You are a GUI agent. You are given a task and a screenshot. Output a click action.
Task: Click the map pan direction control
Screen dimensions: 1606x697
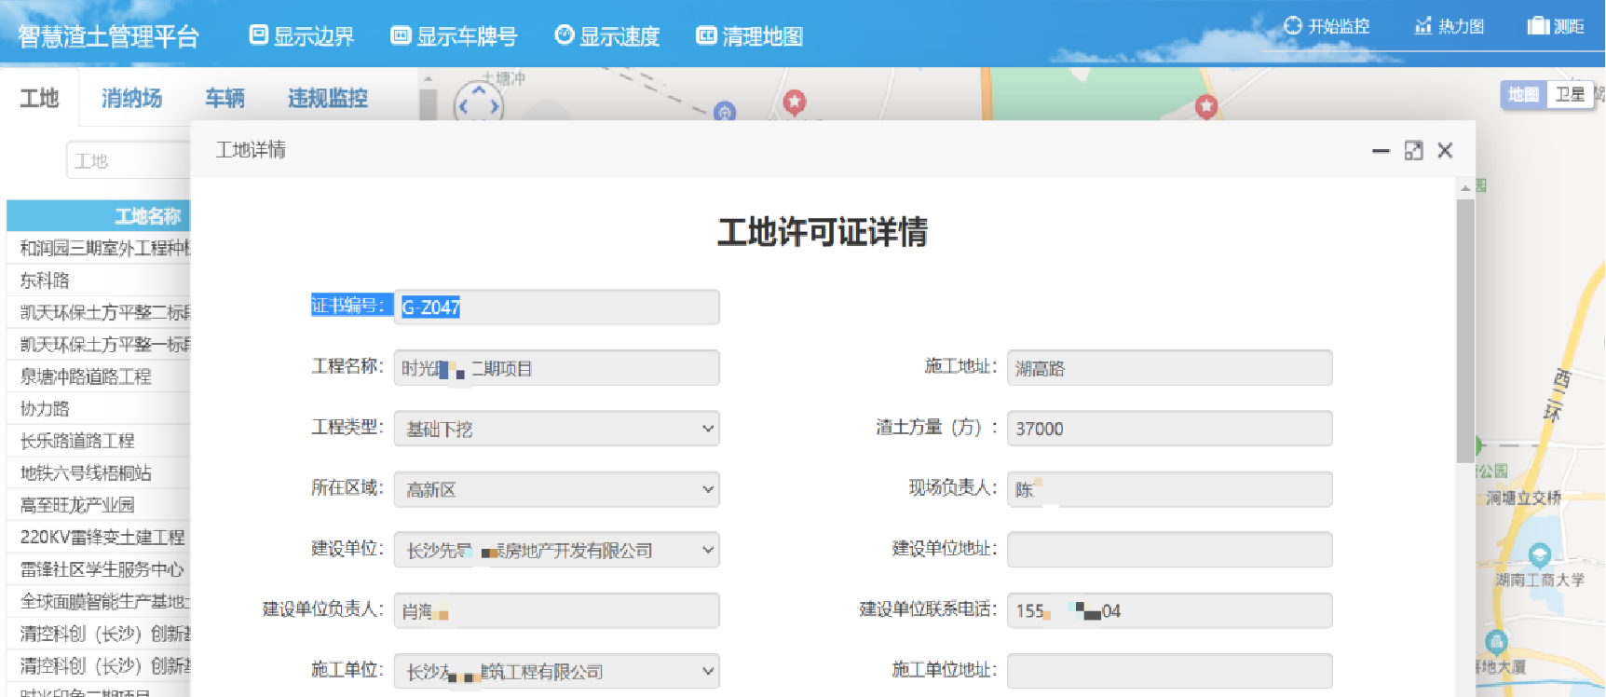click(x=478, y=104)
